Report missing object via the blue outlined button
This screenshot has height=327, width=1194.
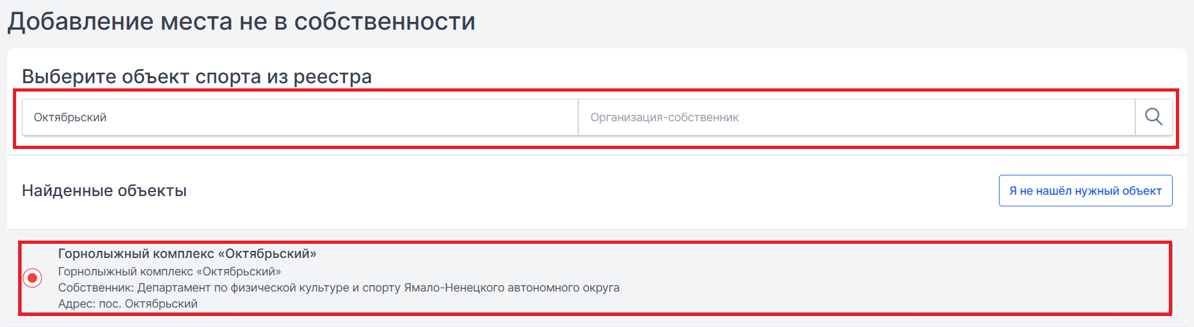1085,191
